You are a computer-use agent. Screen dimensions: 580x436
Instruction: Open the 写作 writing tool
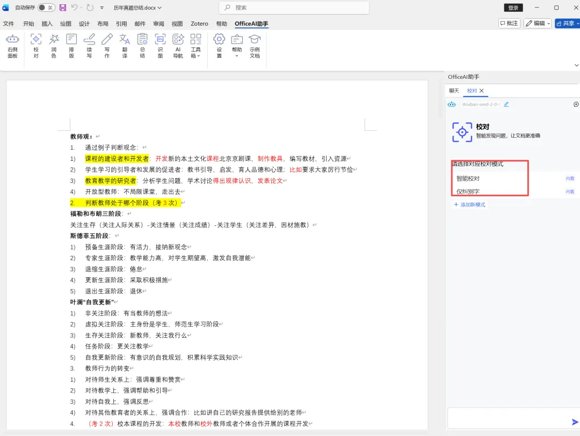tap(107, 46)
